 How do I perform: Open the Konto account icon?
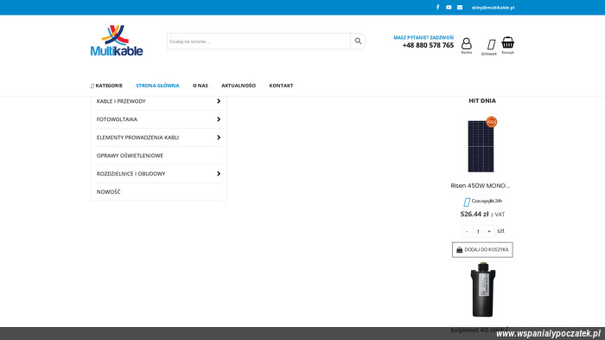(x=467, y=46)
